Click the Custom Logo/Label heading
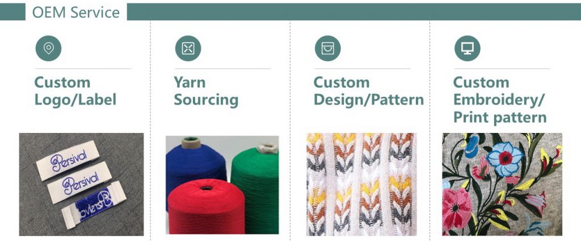The image size is (581, 241). (x=75, y=91)
